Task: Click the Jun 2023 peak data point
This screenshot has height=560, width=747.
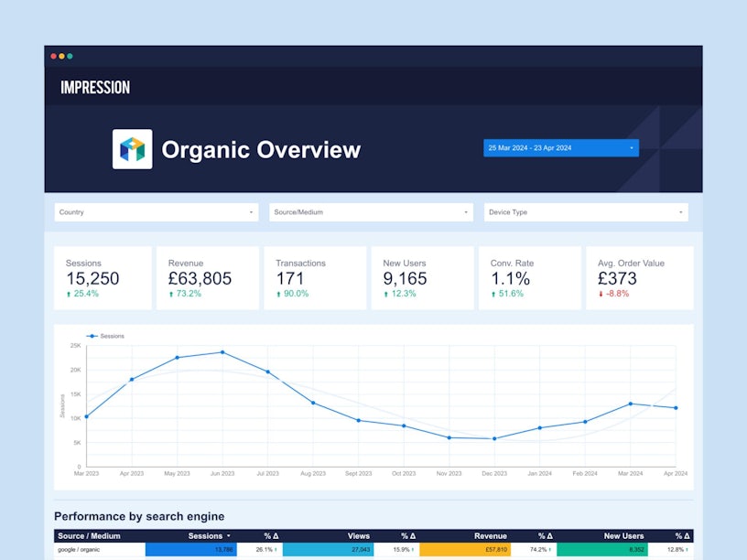Action: tap(222, 352)
